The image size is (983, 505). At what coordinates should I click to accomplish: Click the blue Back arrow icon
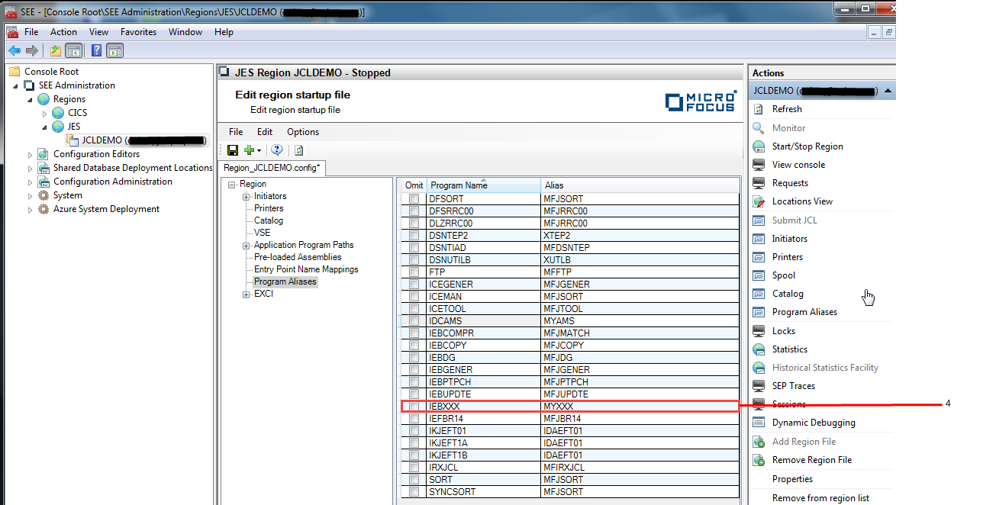point(14,51)
